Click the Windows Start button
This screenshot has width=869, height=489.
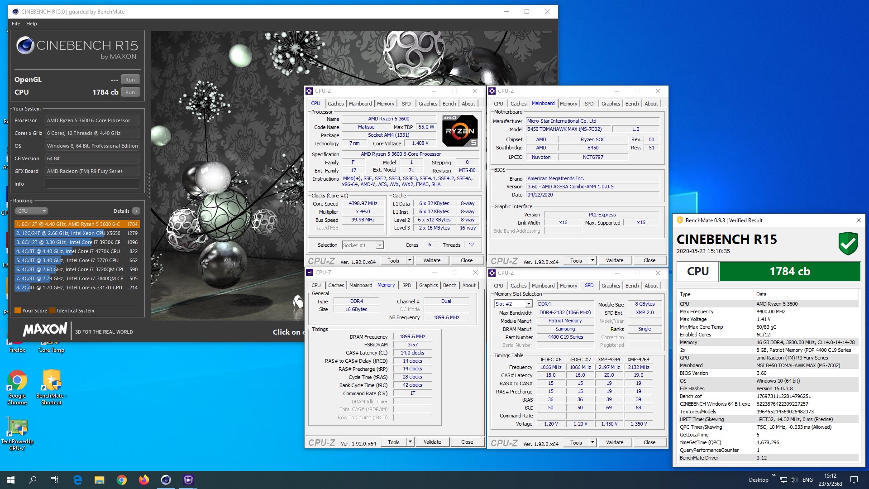click(x=11, y=480)
